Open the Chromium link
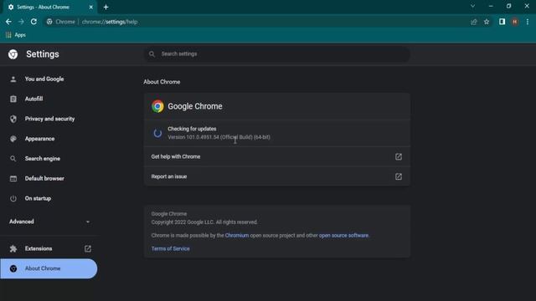536x301 pixels. pyautogui.click(x=237, y=236)
